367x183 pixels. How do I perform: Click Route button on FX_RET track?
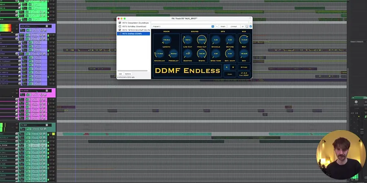[22, 130]
